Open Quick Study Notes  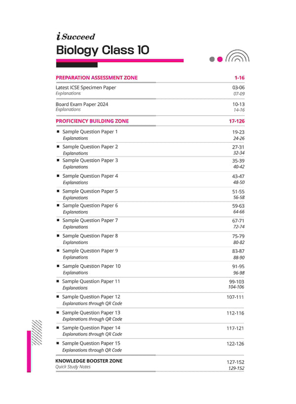(73, 367)
